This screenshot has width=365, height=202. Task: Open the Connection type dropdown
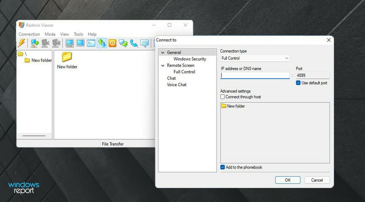click(255, 58)
